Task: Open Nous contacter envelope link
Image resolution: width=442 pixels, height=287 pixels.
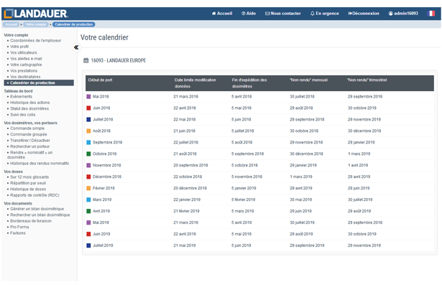Action: tap(282, 13)
